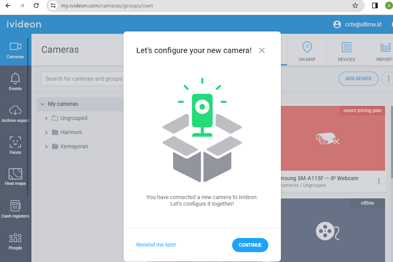Select the Harmoni folder label
Viewport: 393px width, 262px height.
(71, 132)
